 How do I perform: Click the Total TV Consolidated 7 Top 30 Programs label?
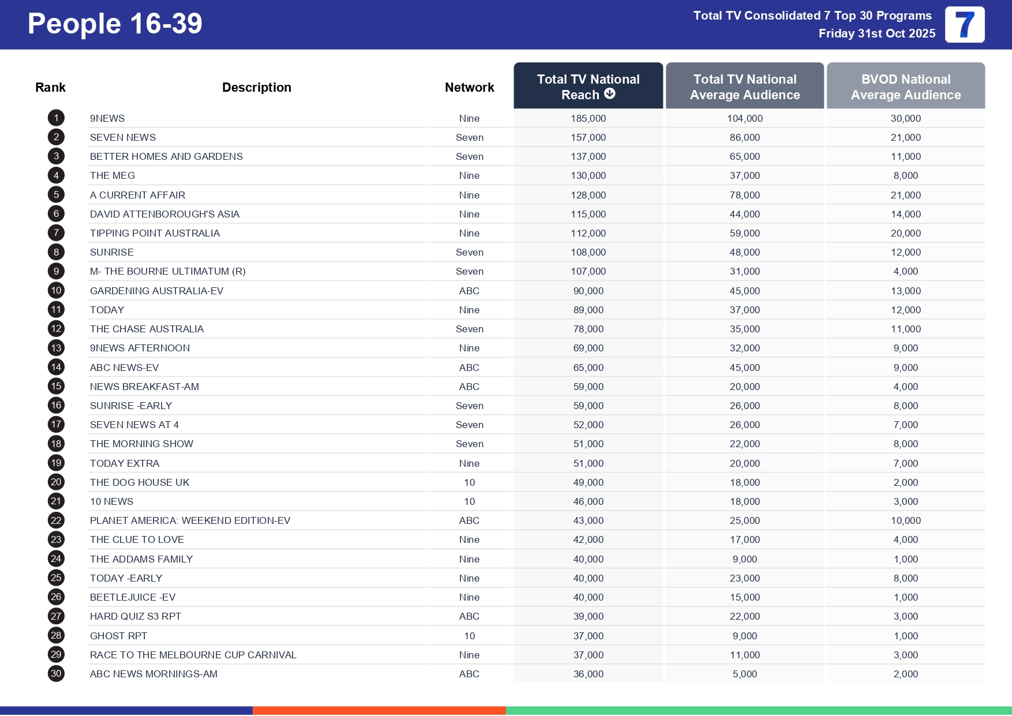[812, 16]
